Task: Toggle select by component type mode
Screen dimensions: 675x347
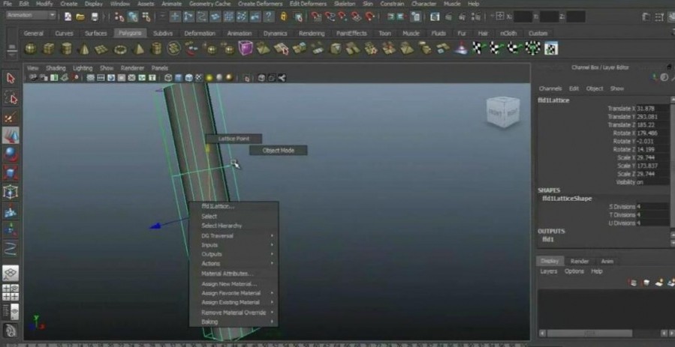Action: point(146,16)
